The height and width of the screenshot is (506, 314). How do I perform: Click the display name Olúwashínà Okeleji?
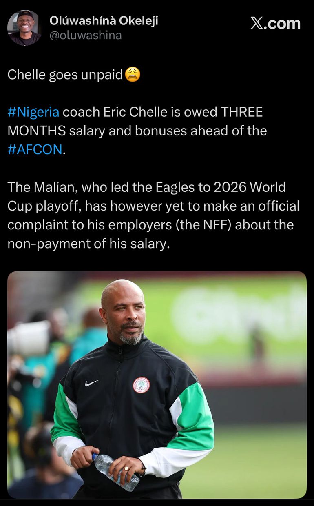[x=104, y=20]
